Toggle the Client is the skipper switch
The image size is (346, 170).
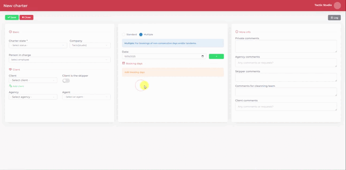pos(66,81)
